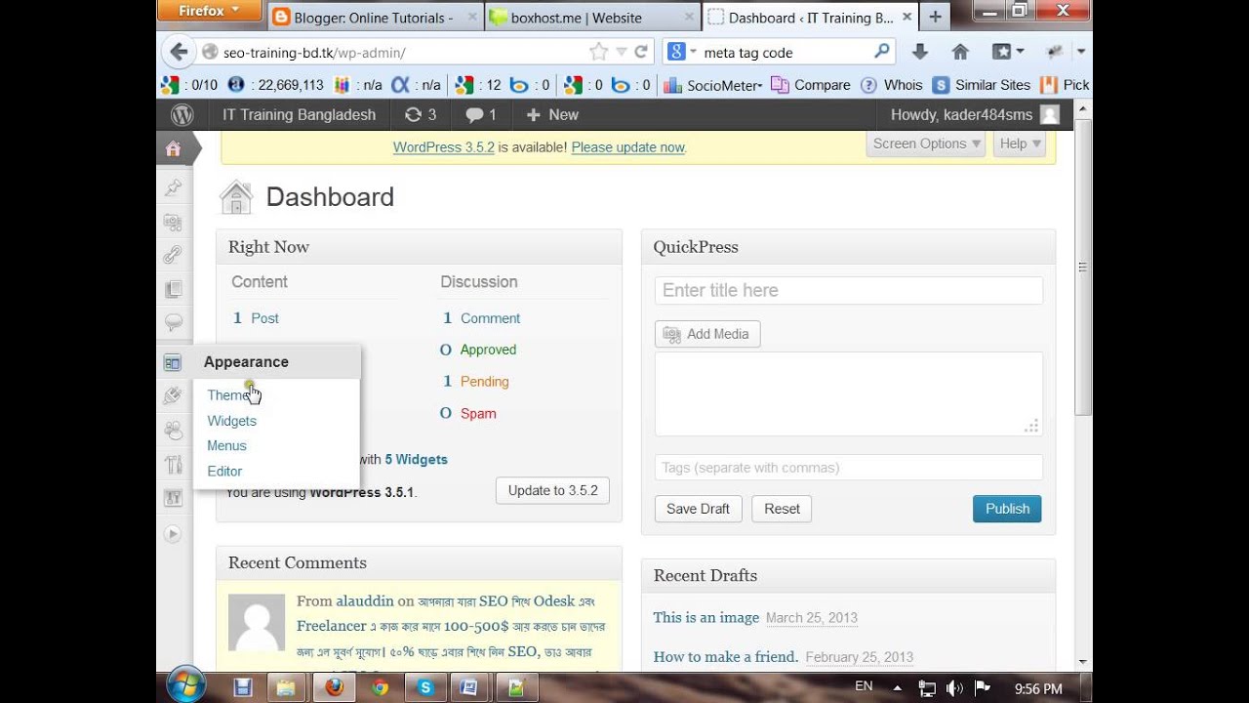Open the 'This is an image' draft link
Image resolution: width=1249 pixels, height=703 pixels.
[x=706, y=617]
